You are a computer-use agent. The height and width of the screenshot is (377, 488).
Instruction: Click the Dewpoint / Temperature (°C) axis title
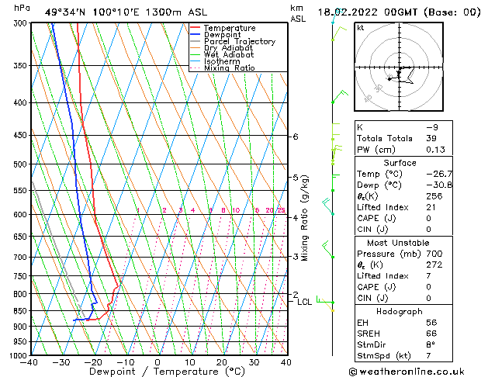point(167,372)
